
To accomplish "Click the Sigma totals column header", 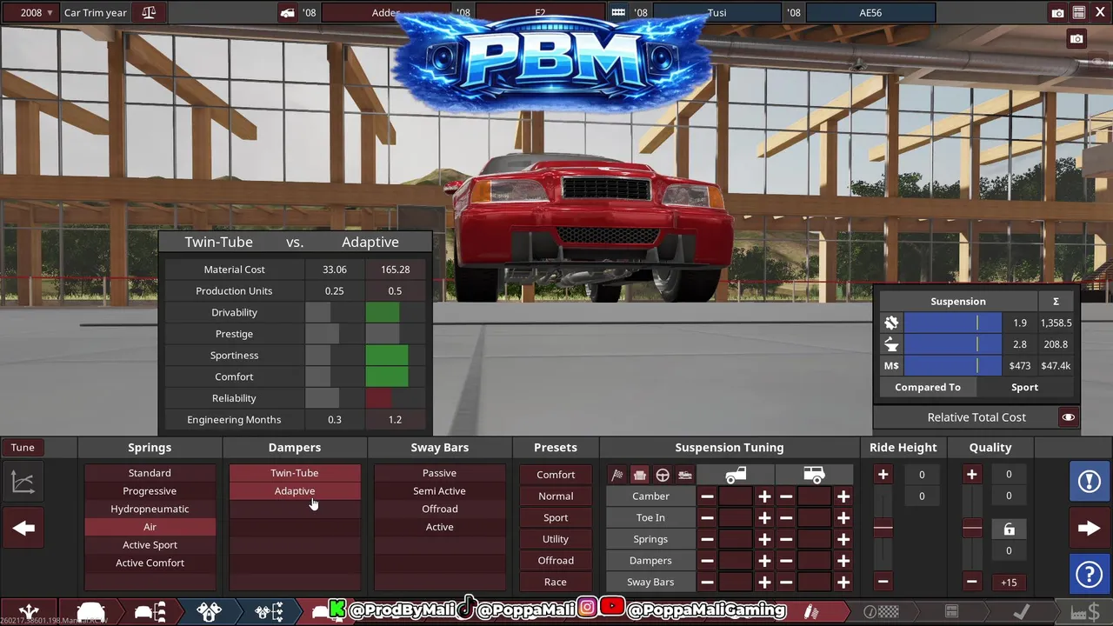I will [1056, 301].
